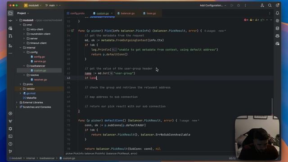This screenshot has height=162, width=288.
Task: Switch to balancer.go tab
Action: (126, 13)
